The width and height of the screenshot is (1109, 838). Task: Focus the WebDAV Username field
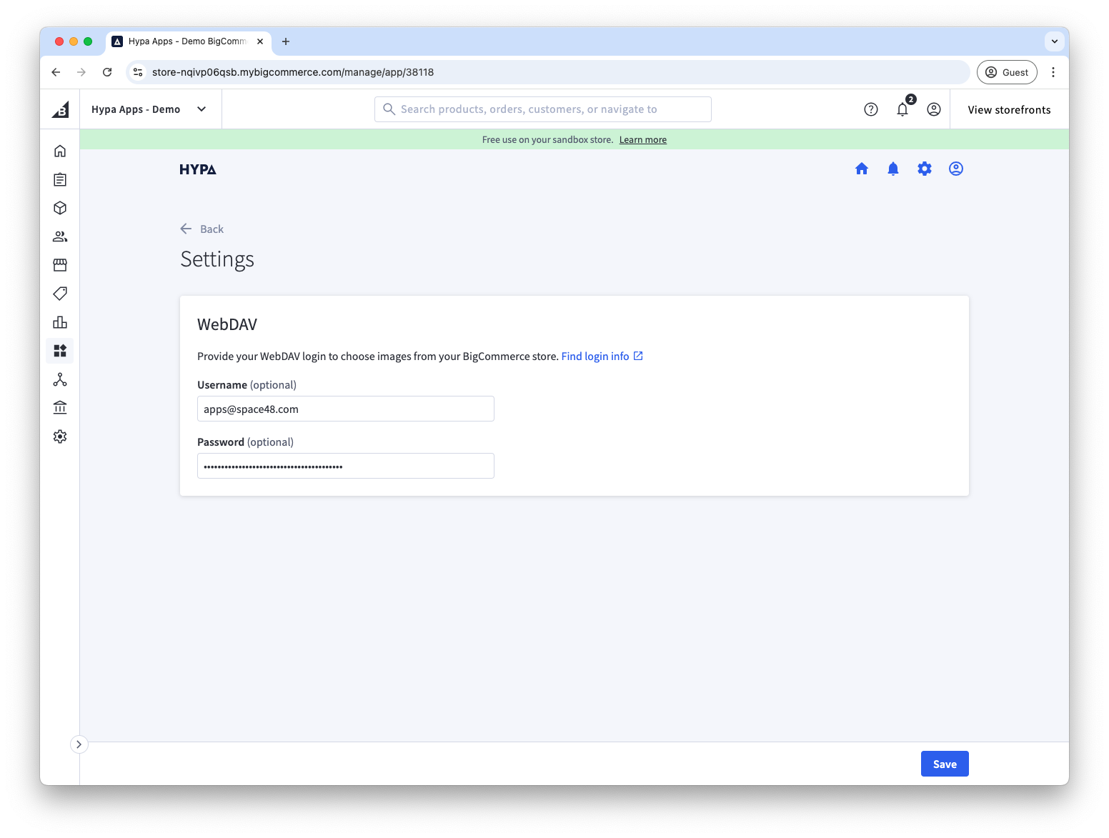[346, 409]
